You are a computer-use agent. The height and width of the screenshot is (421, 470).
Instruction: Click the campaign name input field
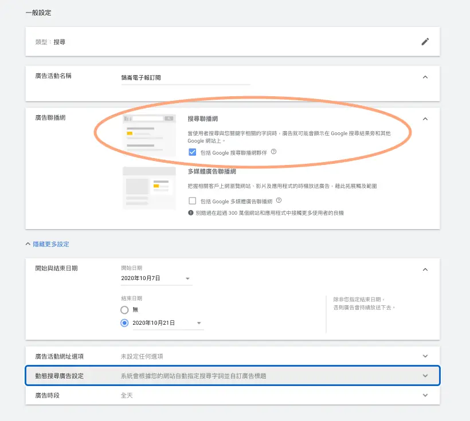(x=186, y=78)
